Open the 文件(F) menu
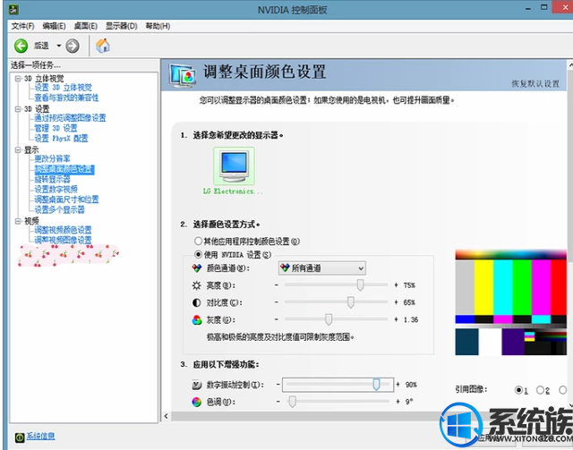The image size is (573, 450). [22, 26]
